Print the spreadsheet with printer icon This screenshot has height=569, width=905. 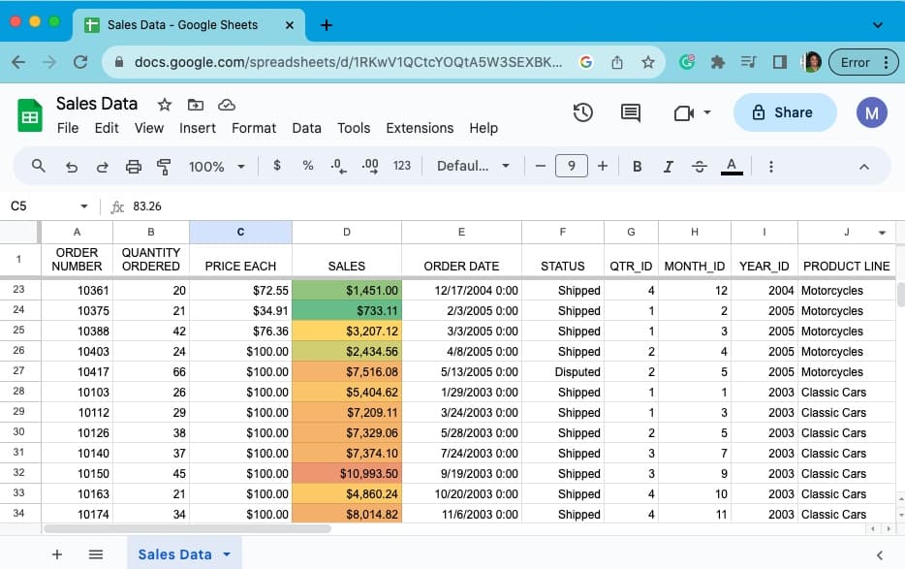click(x=134, y=167)
